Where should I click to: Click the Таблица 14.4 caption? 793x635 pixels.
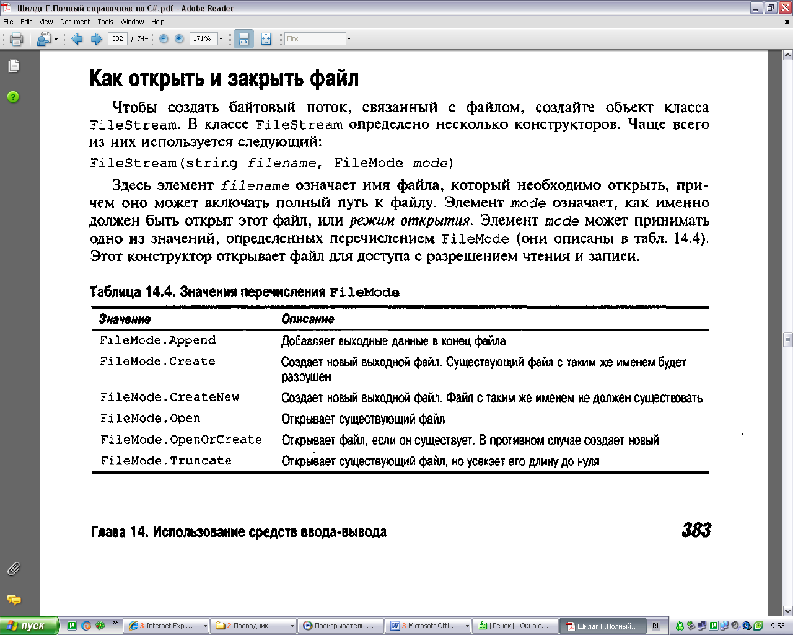[x=245, y=292]
